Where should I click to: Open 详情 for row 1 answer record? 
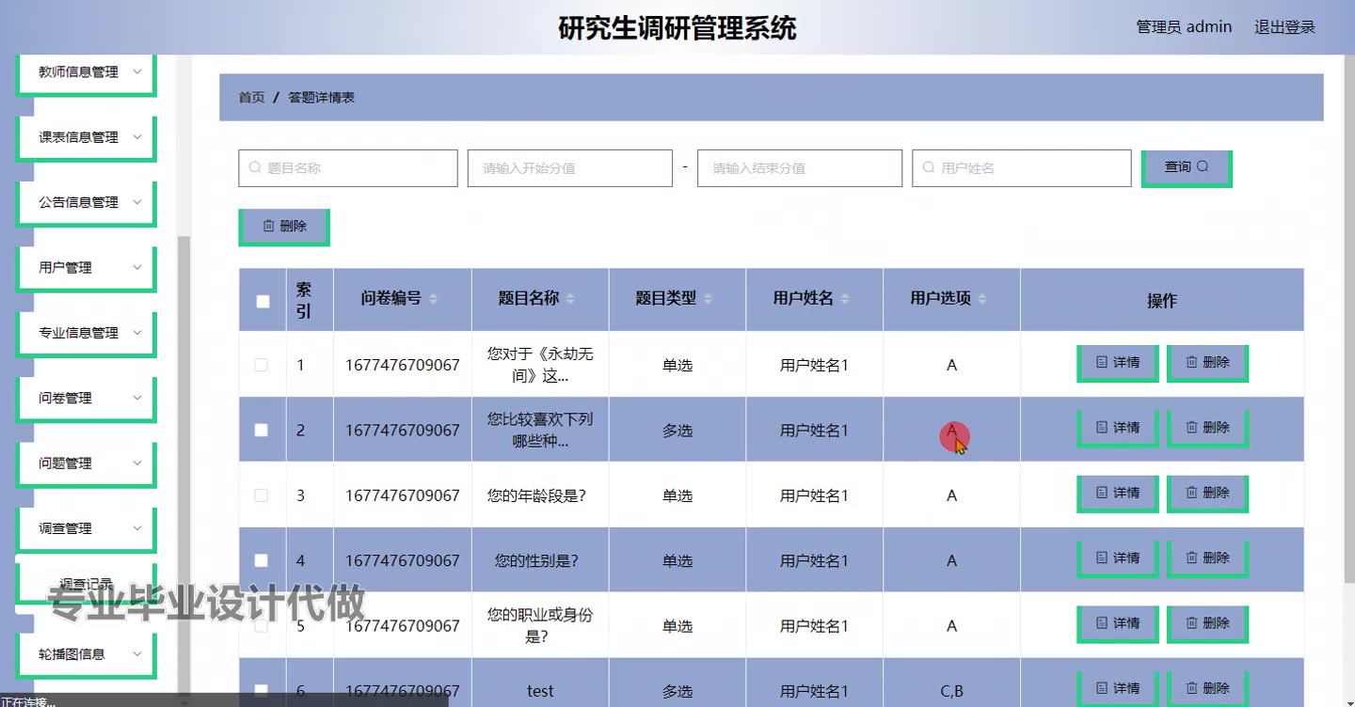[1117, 363]
